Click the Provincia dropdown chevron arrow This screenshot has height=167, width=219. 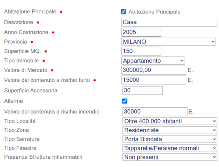click(x=213, y=41)
